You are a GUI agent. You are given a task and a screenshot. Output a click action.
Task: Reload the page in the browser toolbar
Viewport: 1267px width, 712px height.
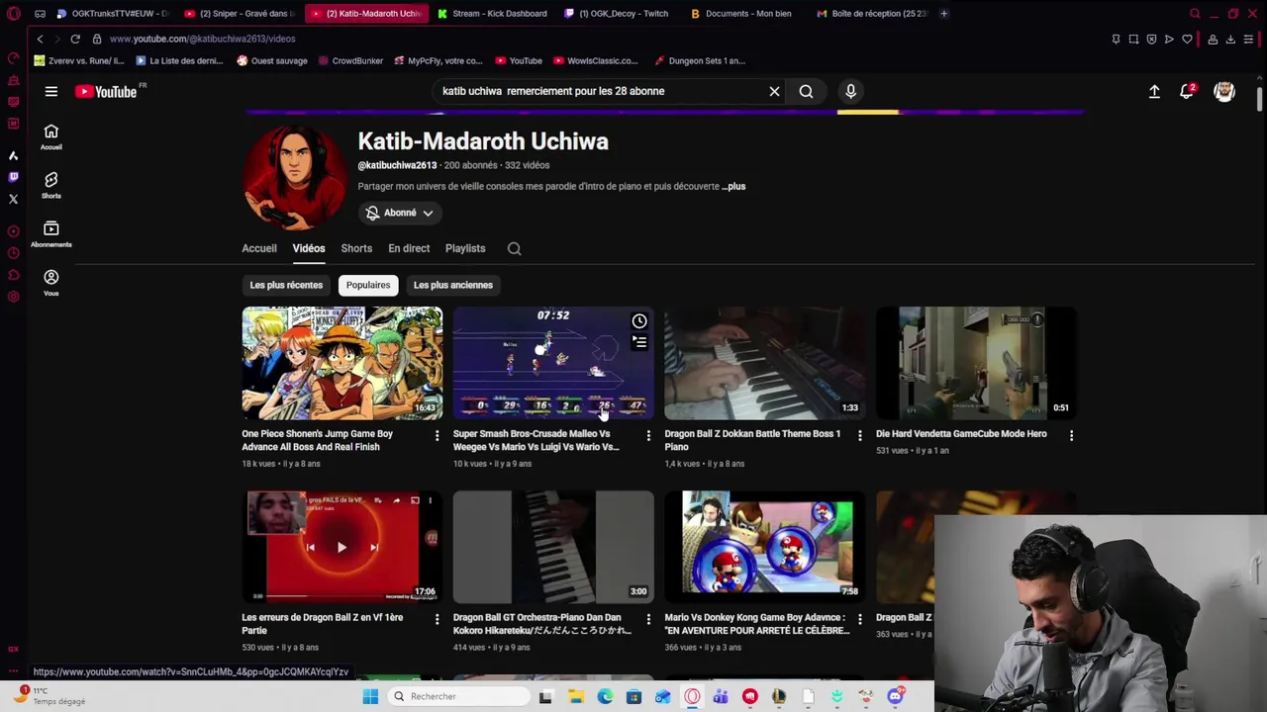tap(74, 39)
